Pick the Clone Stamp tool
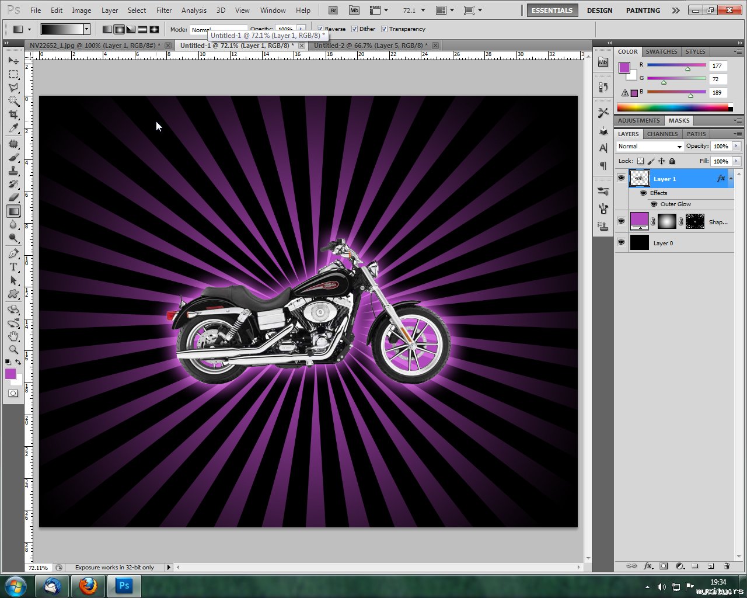 [13, 171]
